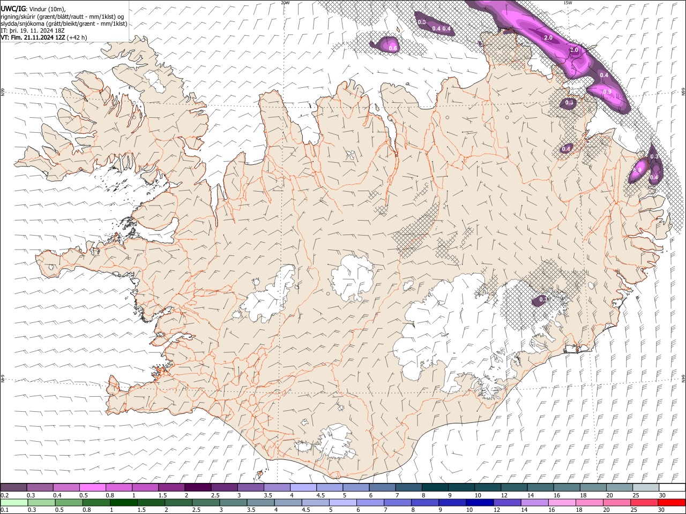This screenshot has height=514, width=686.
Task: Click the snow legend swatch between 0.2 and 0.3
Action: 13,487
